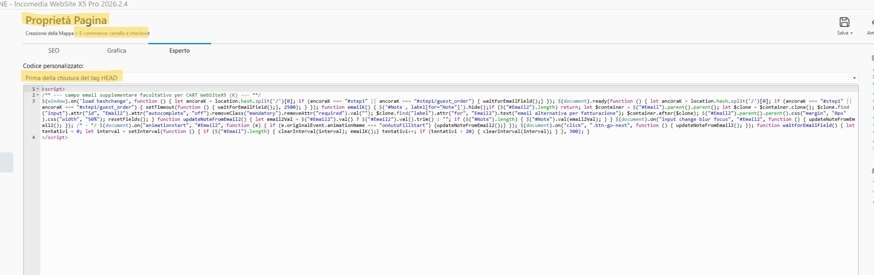Click the closing '</script>' tag in the code

tap(55, 138)
